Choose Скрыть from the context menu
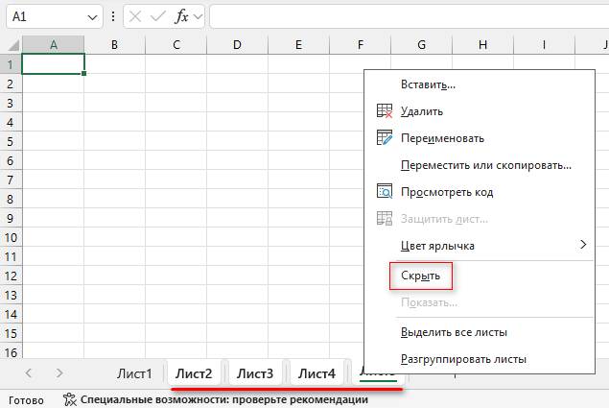This screenshot has height=408, width=609. [421, 276]
